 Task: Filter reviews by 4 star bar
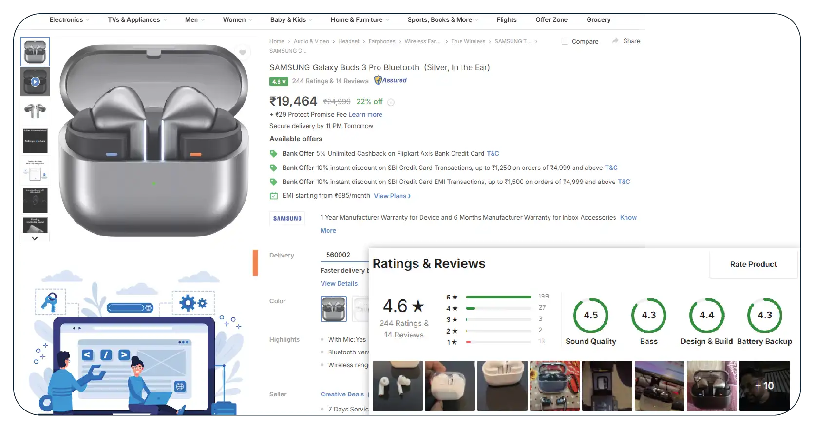(498, 308)
